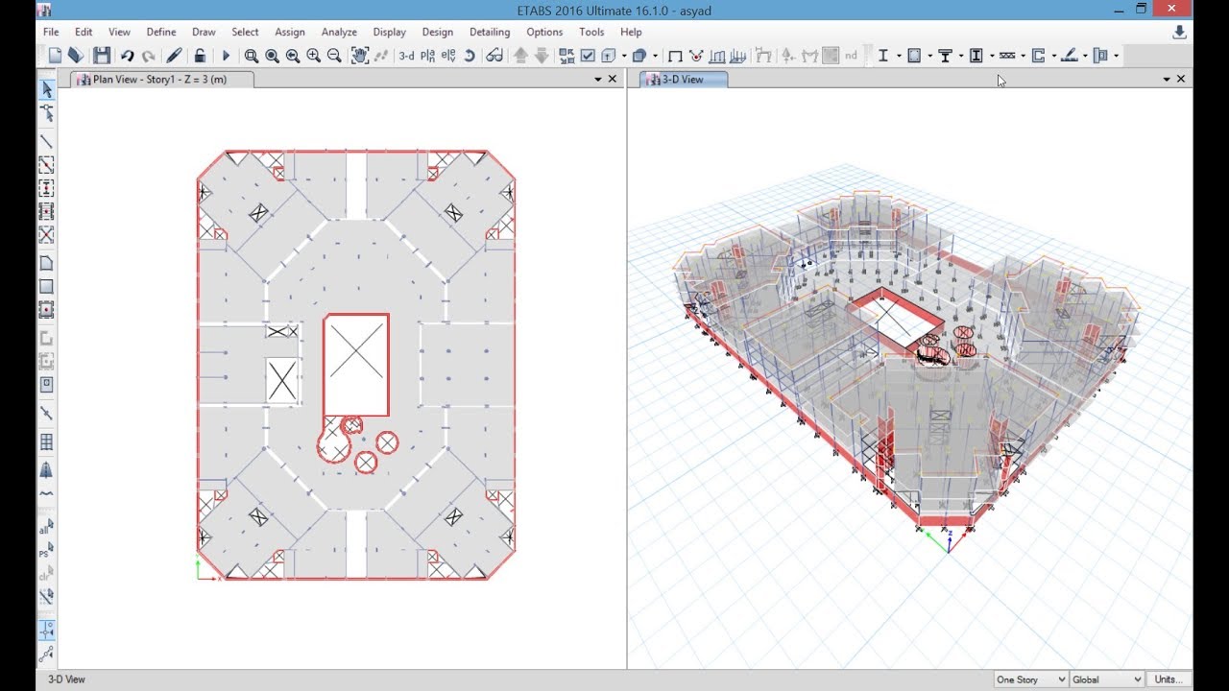1229x691 pixels.
Task: Open the Options menu
Action: pos(544,32)
